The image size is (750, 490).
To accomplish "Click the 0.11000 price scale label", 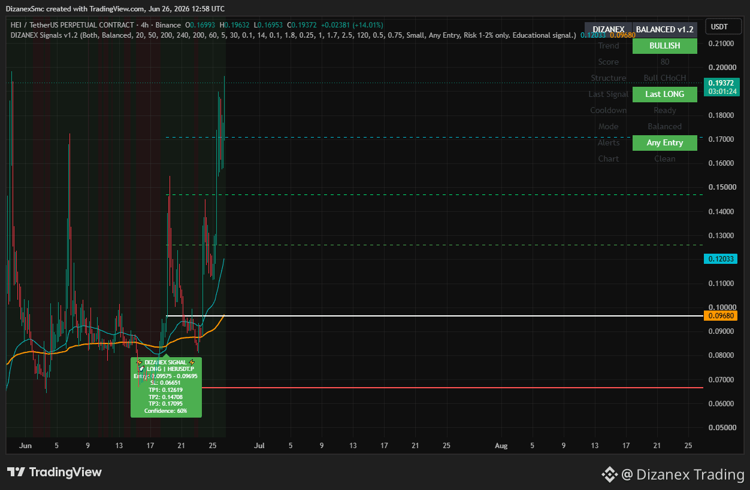I will click(x=720, y=284).
